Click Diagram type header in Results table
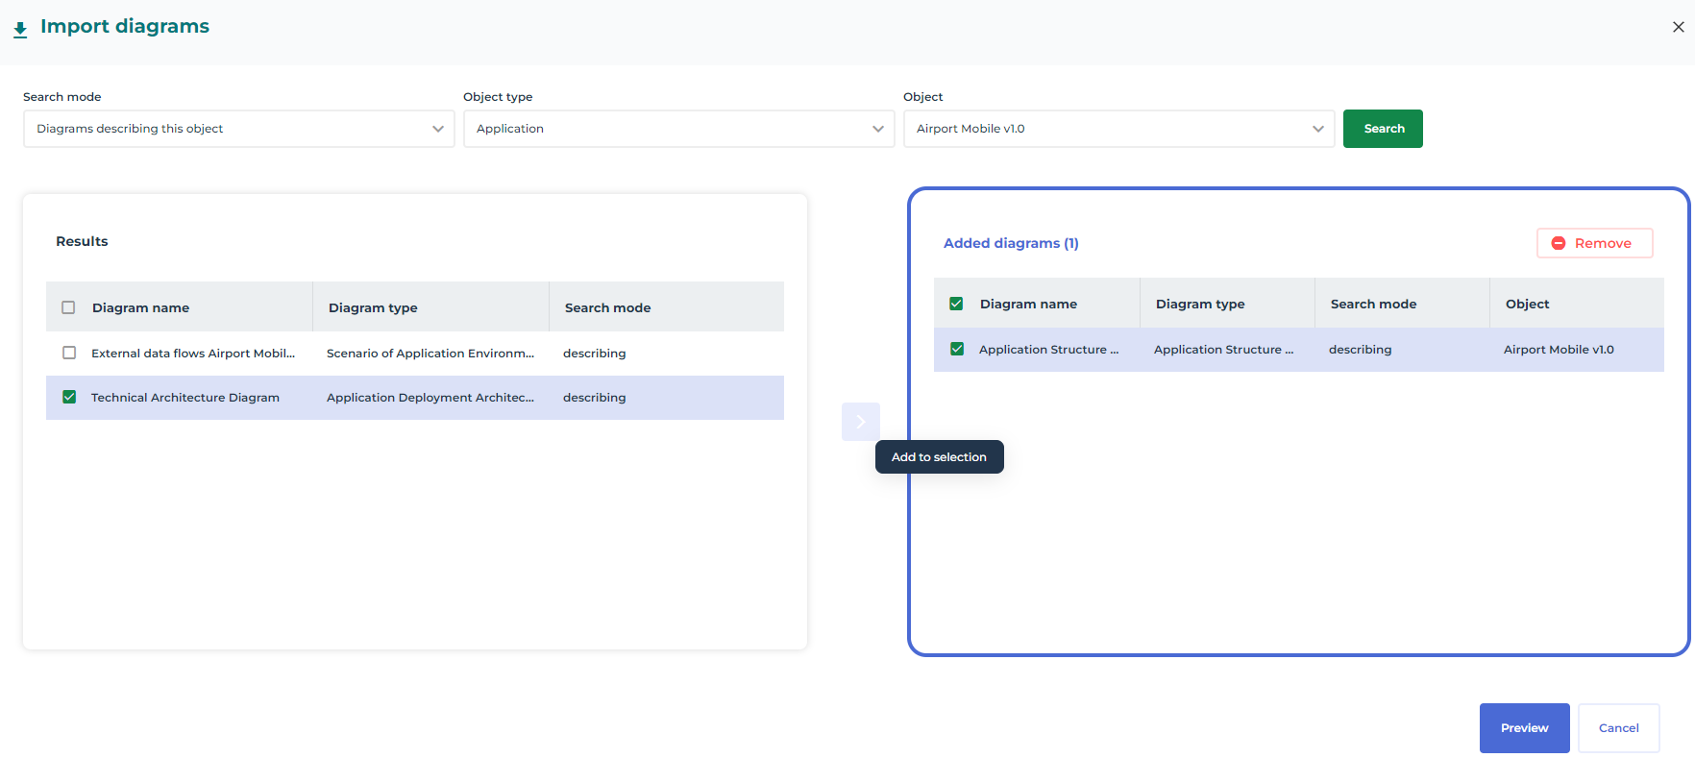 pos(373,307)
